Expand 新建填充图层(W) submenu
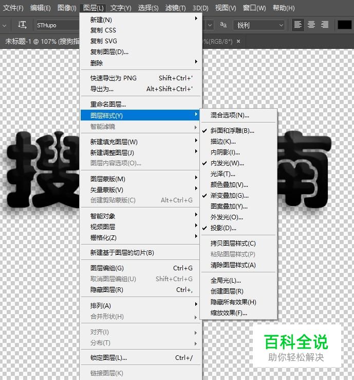The height and width of the screenshot is (380, 354). click(x=140, y=142)
